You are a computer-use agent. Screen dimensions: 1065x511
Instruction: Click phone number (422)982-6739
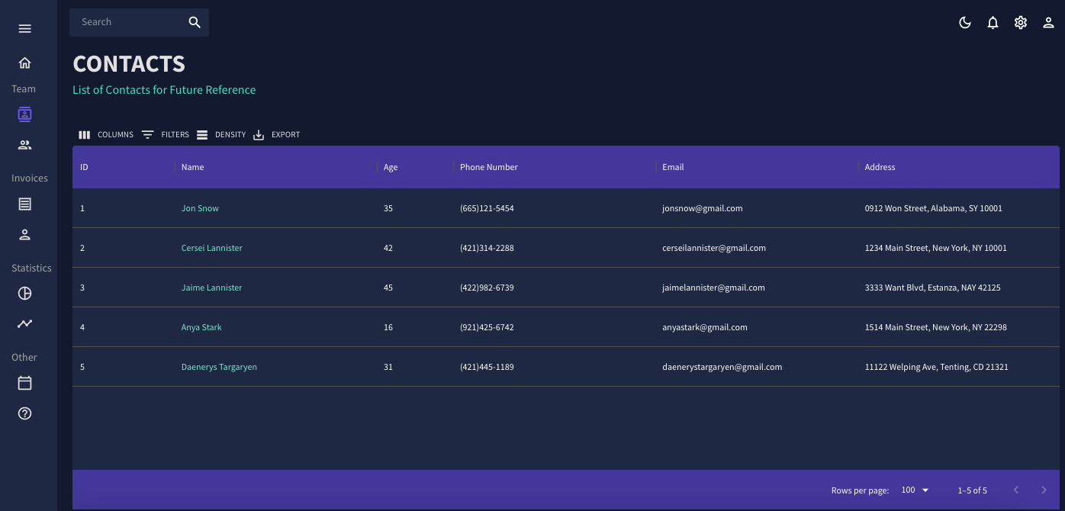[x=487, y=288]
